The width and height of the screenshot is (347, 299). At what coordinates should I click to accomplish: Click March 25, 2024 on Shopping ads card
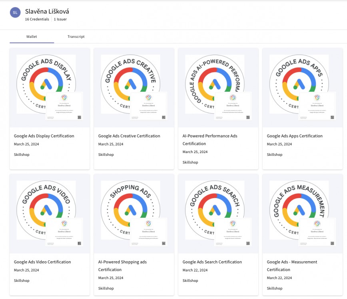pyautogui.click(x=111, y=278)
